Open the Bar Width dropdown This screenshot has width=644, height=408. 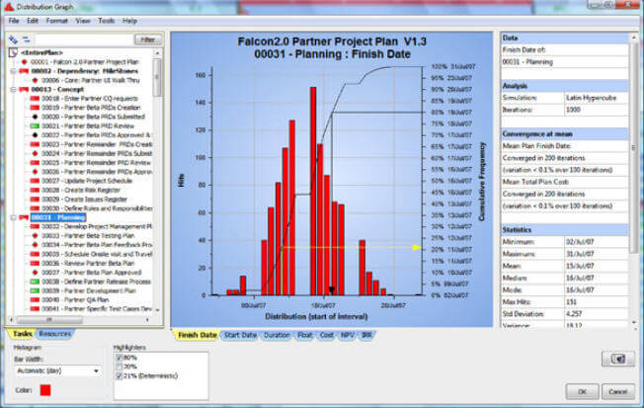click(57, 371)
